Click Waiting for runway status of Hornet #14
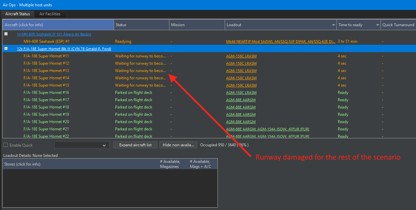Viewport: 416px width, 210px height. point(141,78)
